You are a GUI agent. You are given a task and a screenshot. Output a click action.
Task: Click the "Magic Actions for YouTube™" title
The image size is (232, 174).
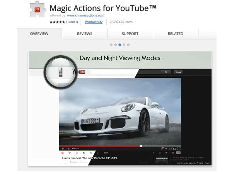[103, 8]
